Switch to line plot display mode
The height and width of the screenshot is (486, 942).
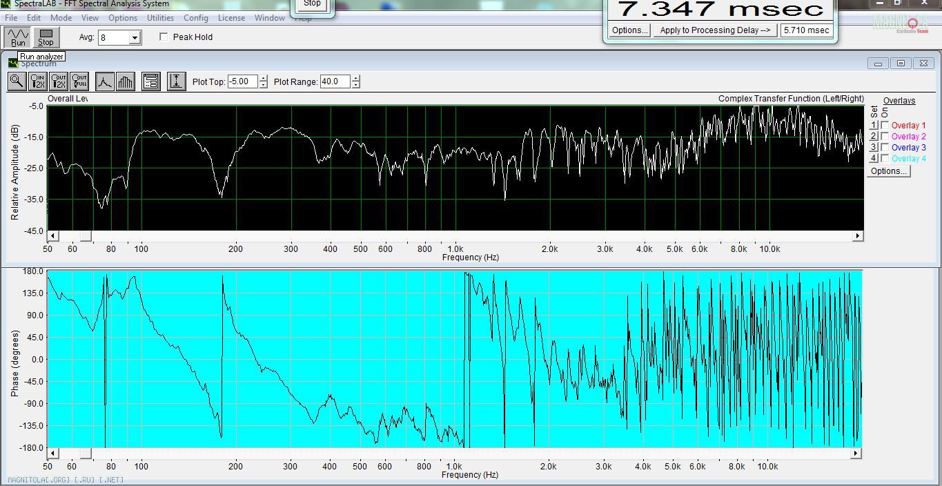[x=104, y=81]
